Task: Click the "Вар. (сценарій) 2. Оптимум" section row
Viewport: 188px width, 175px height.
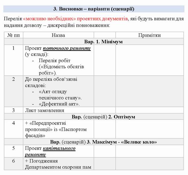Action: click(103, 117)
